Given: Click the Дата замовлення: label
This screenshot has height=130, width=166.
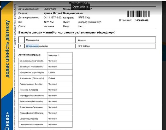Looking at the screenshot, I should tap(28, 9).
